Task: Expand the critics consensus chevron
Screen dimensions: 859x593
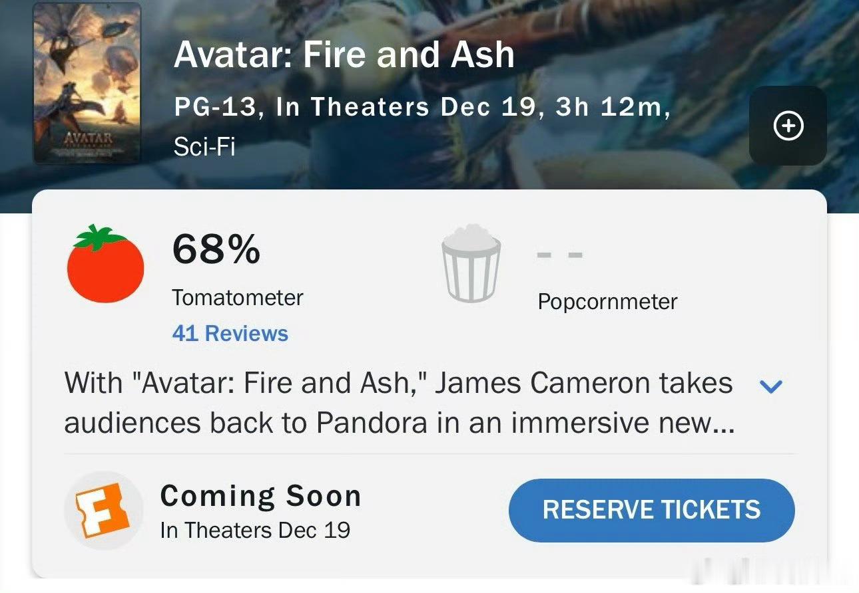Action: 770,386
